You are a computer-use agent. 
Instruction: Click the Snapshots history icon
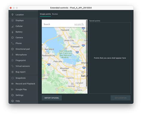pos(12,78)
